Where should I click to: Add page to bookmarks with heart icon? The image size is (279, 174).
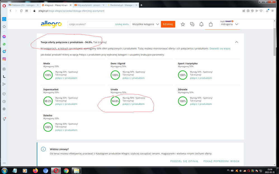coord(261,11)
